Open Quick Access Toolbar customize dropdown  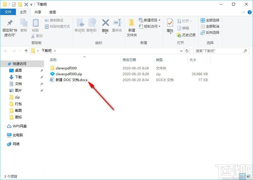click(31, 5)
